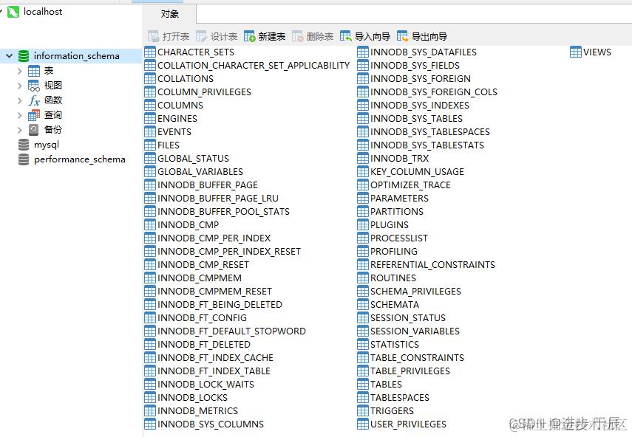Select the OPTIMIZER_TRACE table name

point(410,185)
